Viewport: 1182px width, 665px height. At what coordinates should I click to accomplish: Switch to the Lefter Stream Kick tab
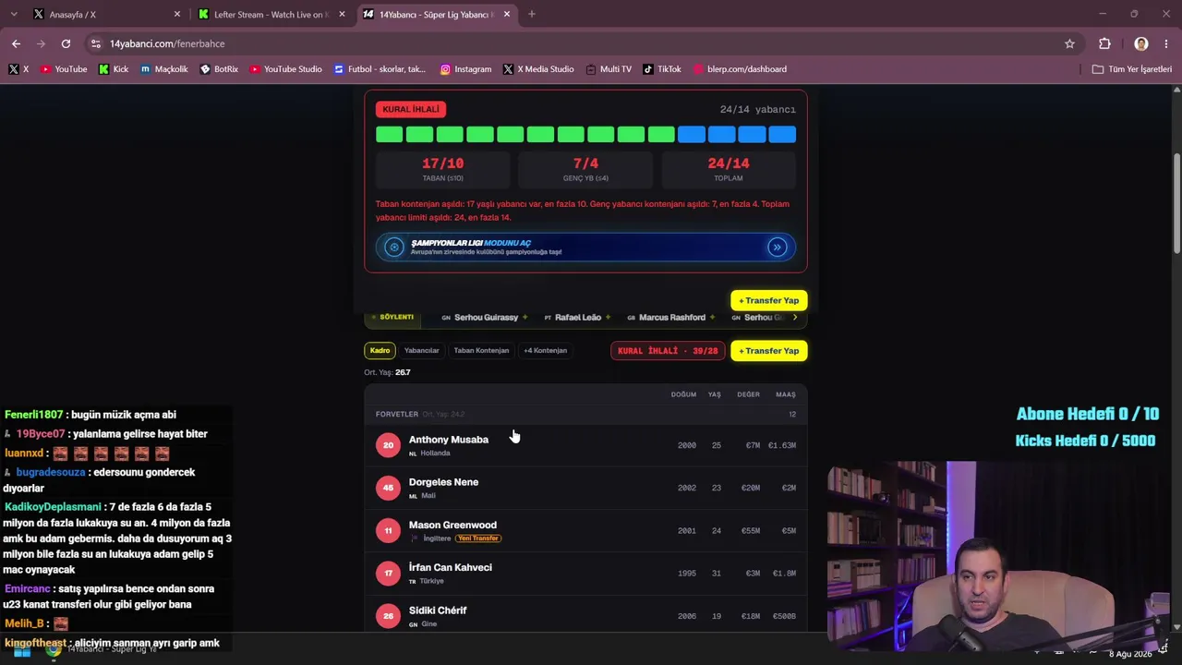[x=271, y=15]
